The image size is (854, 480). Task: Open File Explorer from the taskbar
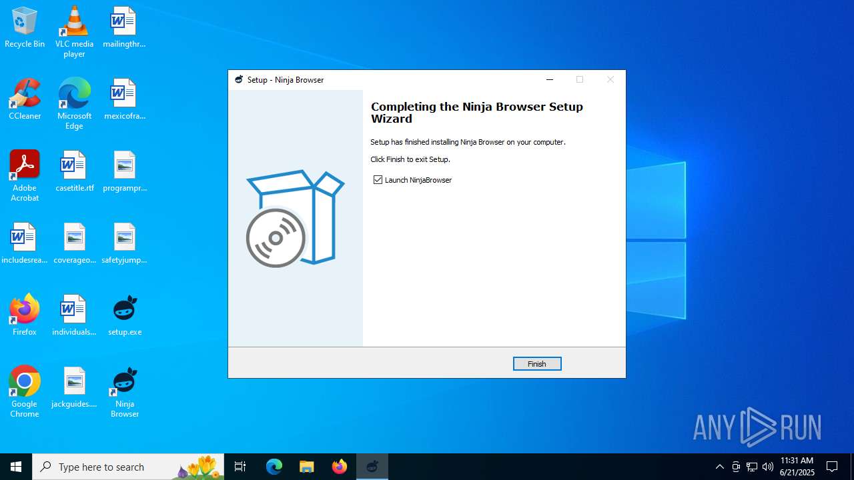tap(307, 467)
